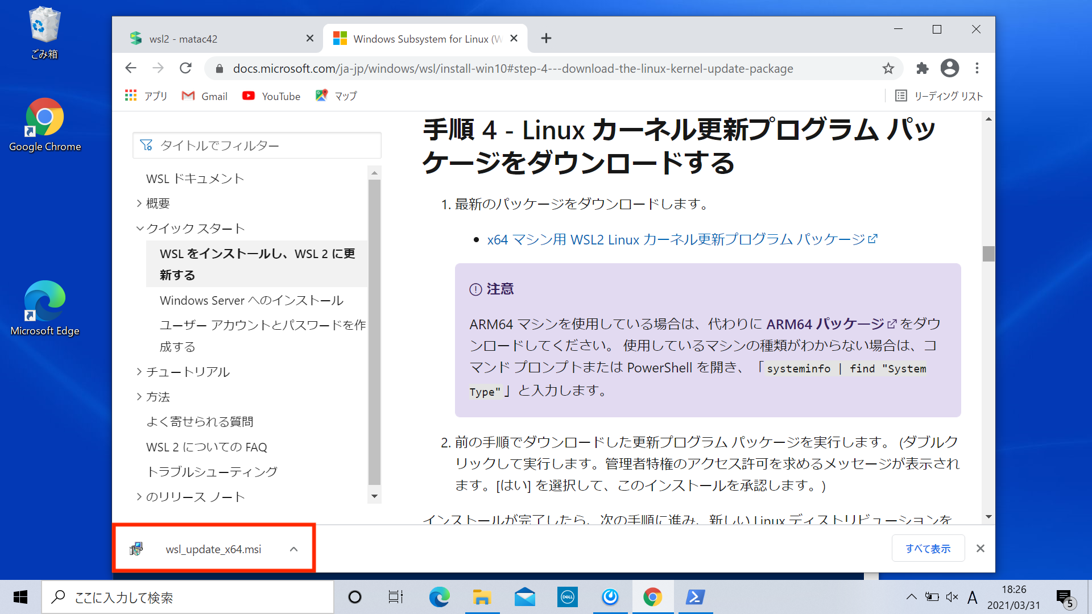Open ユーザー アカウントとパスワードを作成する item
Image resolution: width=1092 pixels, height=614 pixels.
coord(263,335)
